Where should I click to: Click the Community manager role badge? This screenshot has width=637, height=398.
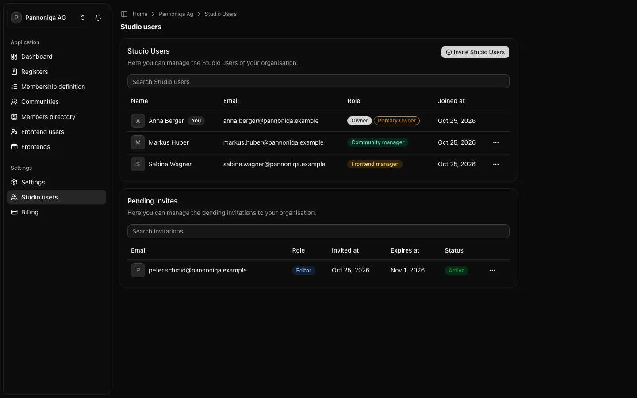pyautogui.click(x=378, y=142)
